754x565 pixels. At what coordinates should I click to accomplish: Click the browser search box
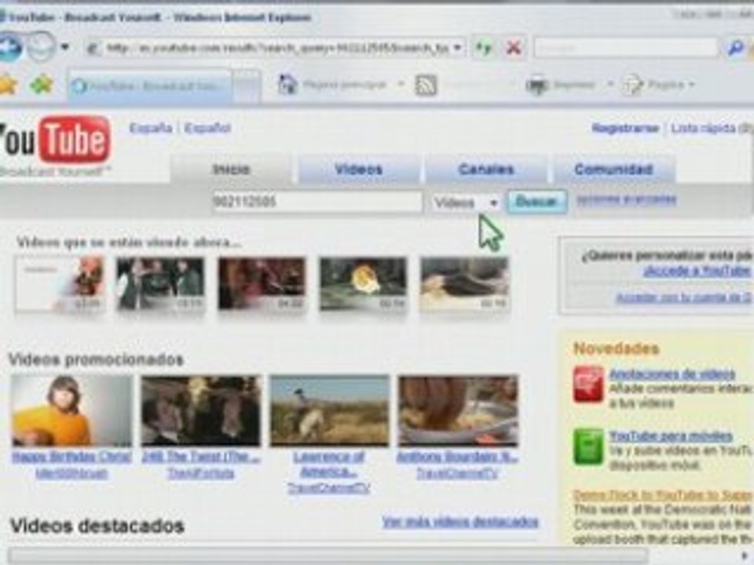coord(626,48)
